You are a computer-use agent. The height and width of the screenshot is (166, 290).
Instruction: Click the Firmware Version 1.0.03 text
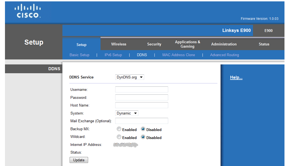(260, 19)
